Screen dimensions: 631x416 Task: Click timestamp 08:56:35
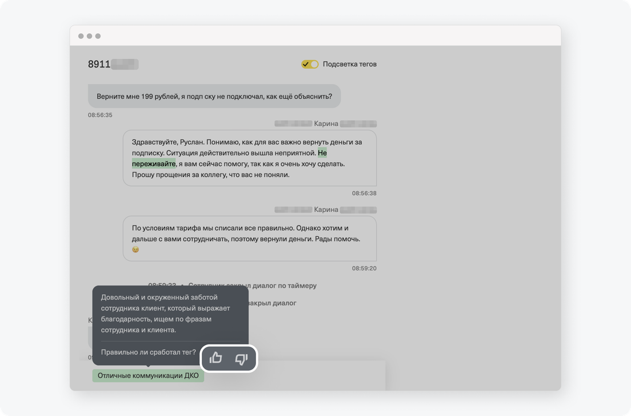tap(100, 115)
